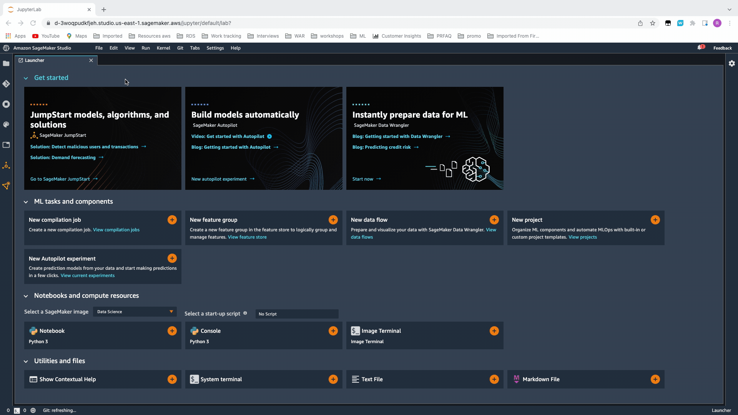Collapse the Get started section
The height and width of the screenshot is (415, 738).
click(26, 78)
